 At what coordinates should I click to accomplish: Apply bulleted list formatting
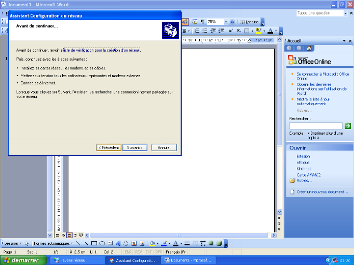point(205,31)
